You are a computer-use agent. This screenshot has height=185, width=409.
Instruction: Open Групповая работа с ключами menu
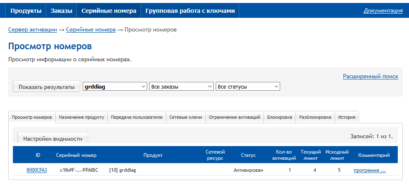(x=190, y=11)
